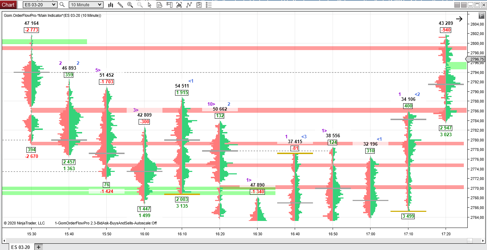This screenshot has height=250, width=487.
Task: Click the bottom value box 2 457
Action: pos(69,162)
